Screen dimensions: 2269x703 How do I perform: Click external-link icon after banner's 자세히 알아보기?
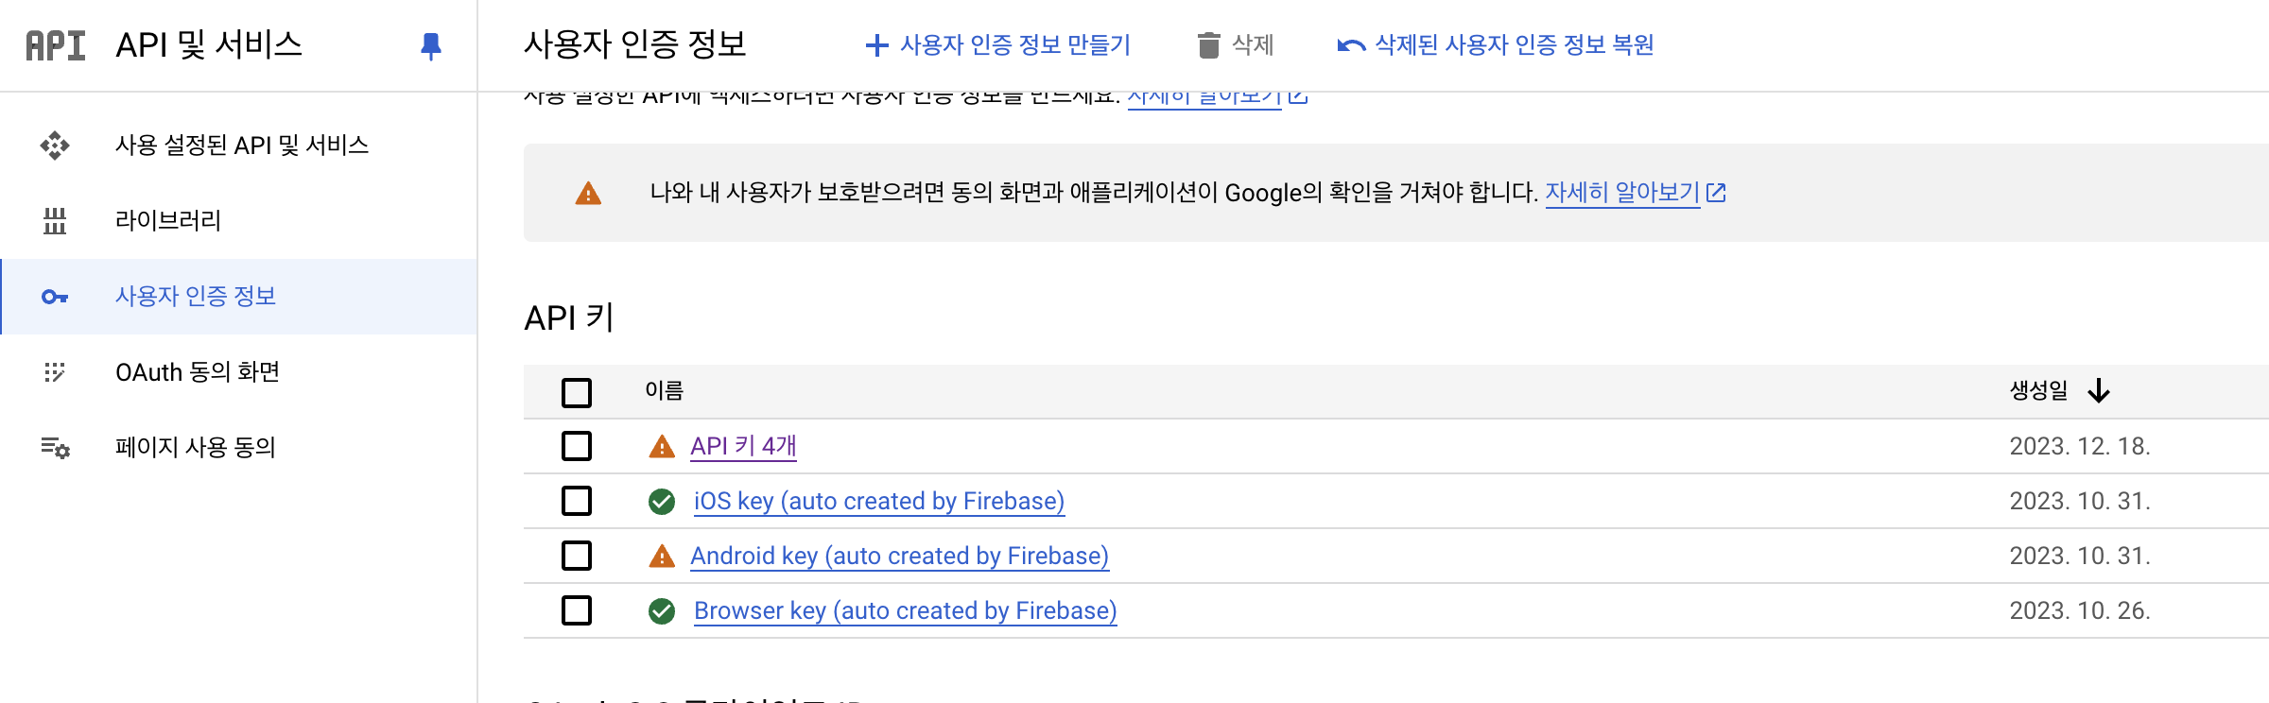(x=1716, y=193)
